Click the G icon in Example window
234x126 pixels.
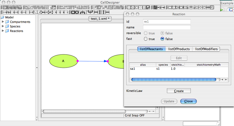tap(231, 10)
